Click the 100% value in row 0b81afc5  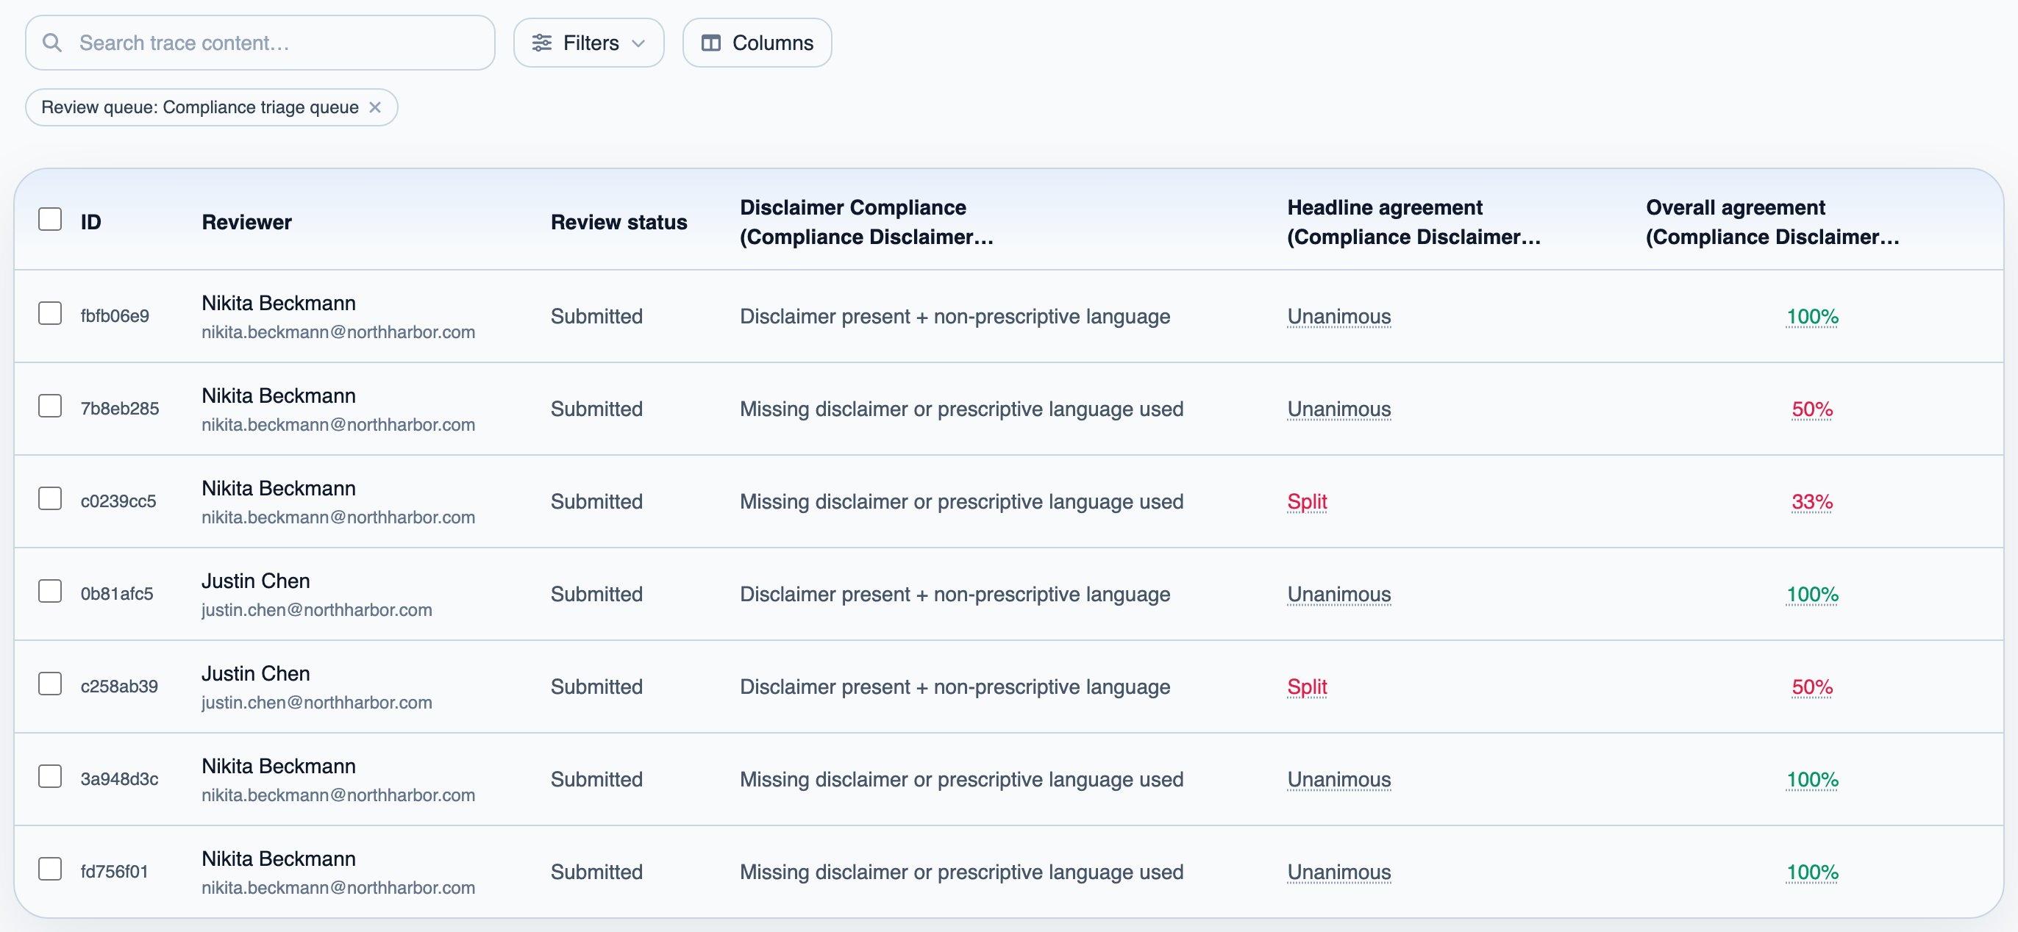tap(1812, 595)
